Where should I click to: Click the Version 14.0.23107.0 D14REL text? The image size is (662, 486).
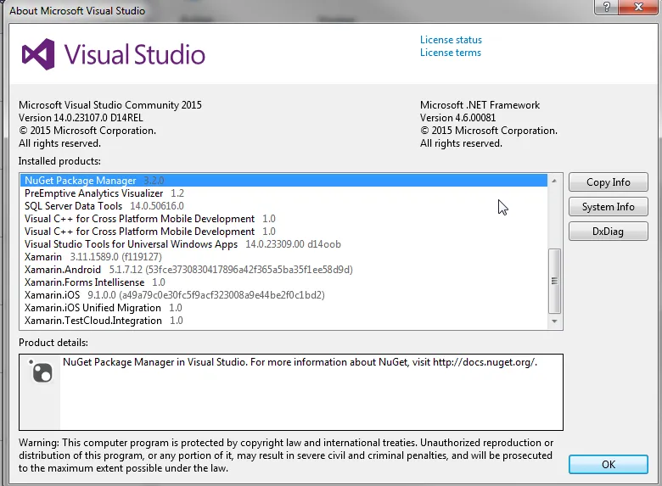pos(81,118)
